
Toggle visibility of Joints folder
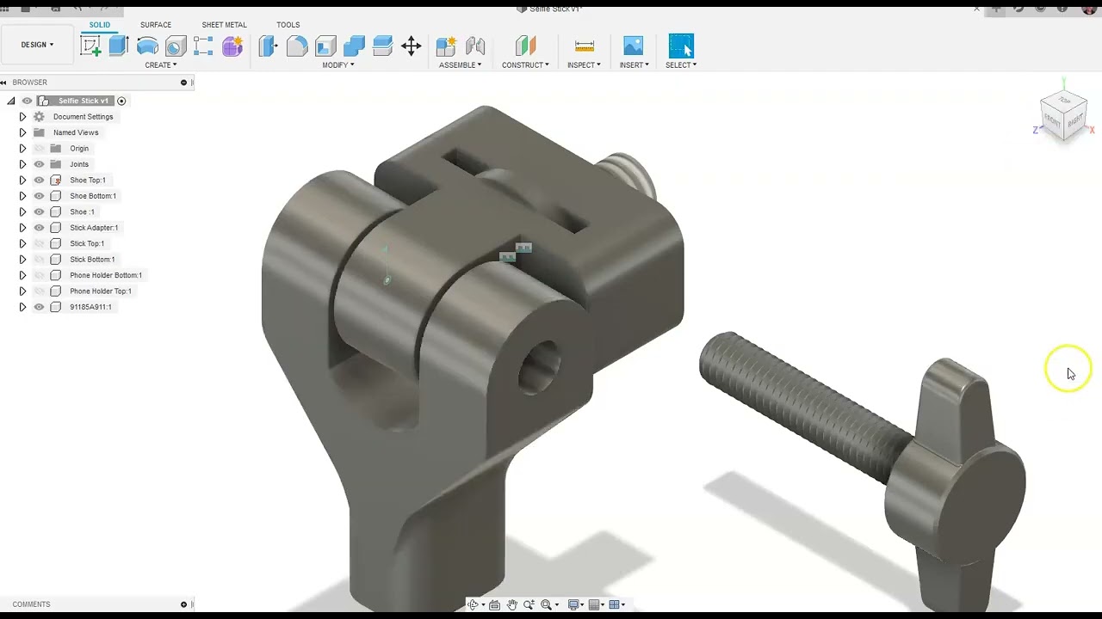point(39,164)
